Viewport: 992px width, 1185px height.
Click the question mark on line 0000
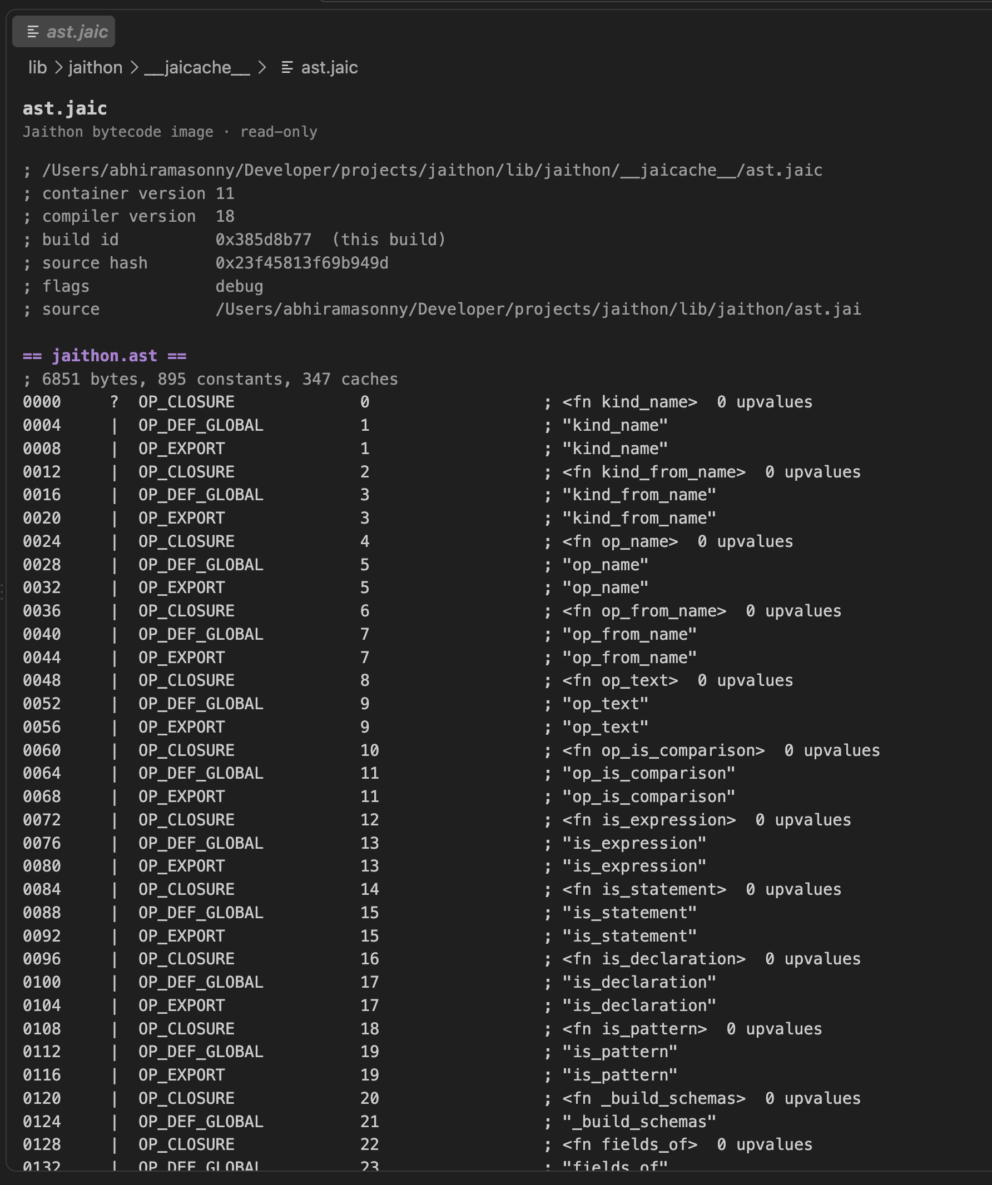(x=114, y=402)
